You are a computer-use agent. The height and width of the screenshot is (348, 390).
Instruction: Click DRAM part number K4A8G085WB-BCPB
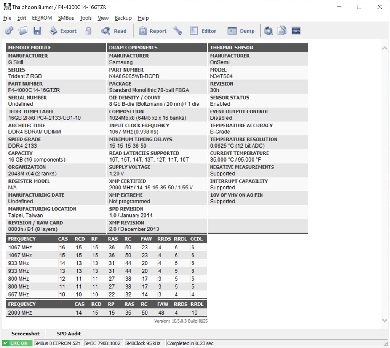(134, 76)
